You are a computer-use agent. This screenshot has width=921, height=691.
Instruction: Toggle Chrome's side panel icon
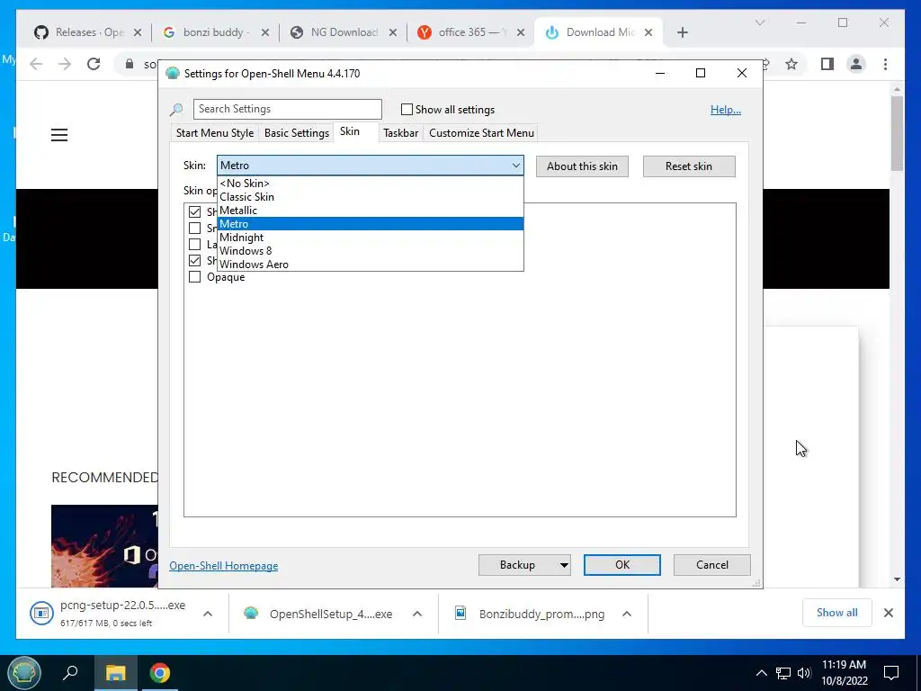pos(827,64)
